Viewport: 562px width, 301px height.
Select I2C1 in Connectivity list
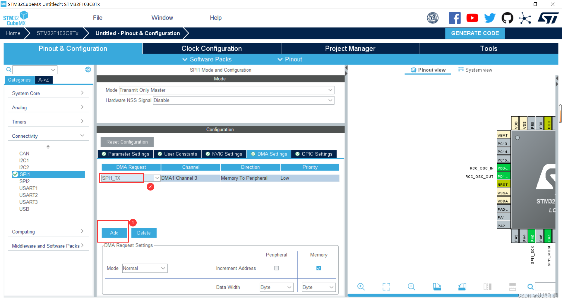pyautogui.click(x=24, y=160)
